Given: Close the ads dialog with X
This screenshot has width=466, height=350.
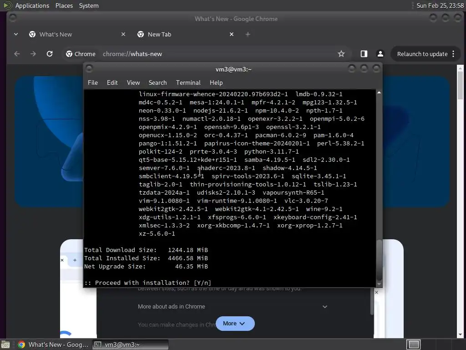Looking at the screenshot, I should (376, 293).
